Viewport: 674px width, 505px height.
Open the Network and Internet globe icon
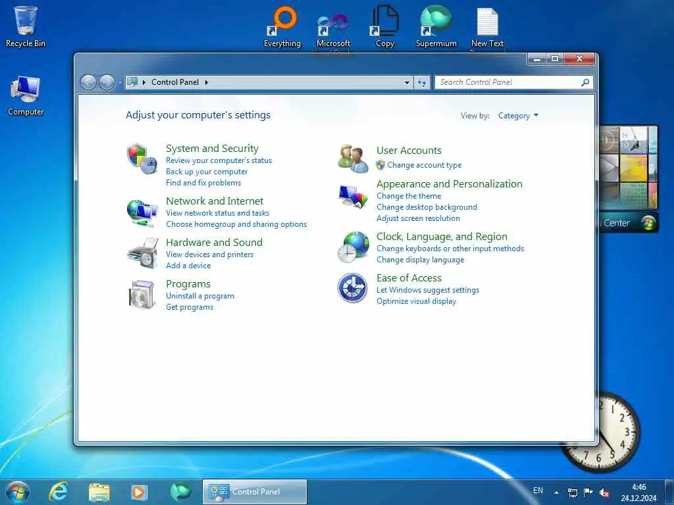[142, 213]
